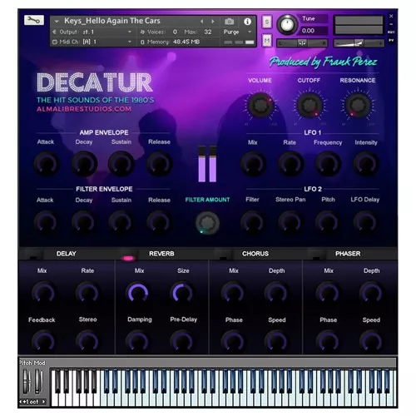Open the Output st. 1 dropdown
The image size is (416, 416).
(x=130, y=32)
